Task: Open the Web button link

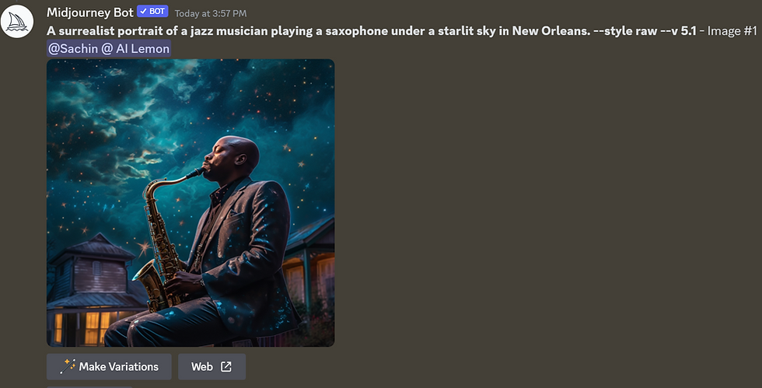Action: click(x=211, y=366)
